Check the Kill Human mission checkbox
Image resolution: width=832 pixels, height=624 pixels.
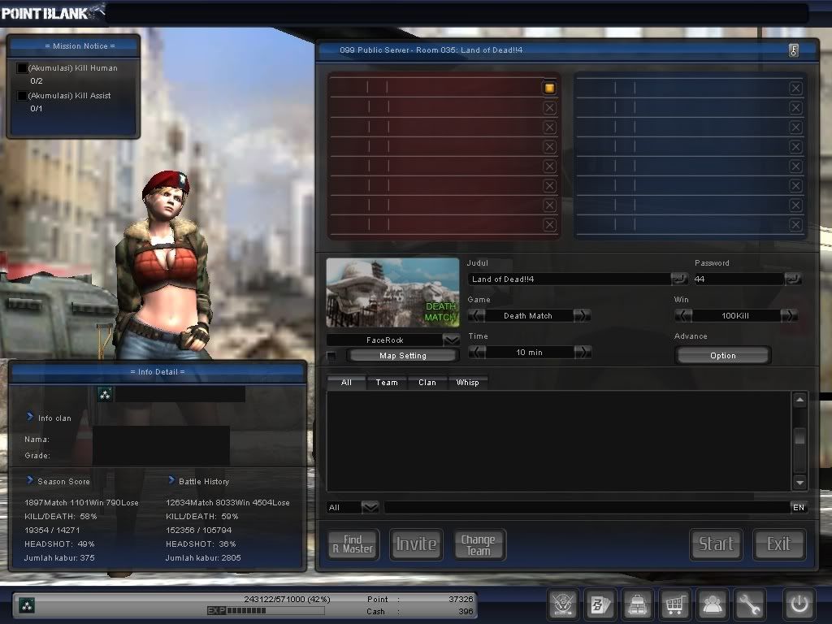(x=22, y=68)
